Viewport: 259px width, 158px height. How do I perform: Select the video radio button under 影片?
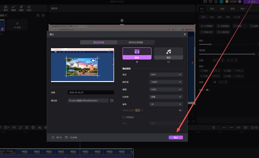tap(137, 62)
